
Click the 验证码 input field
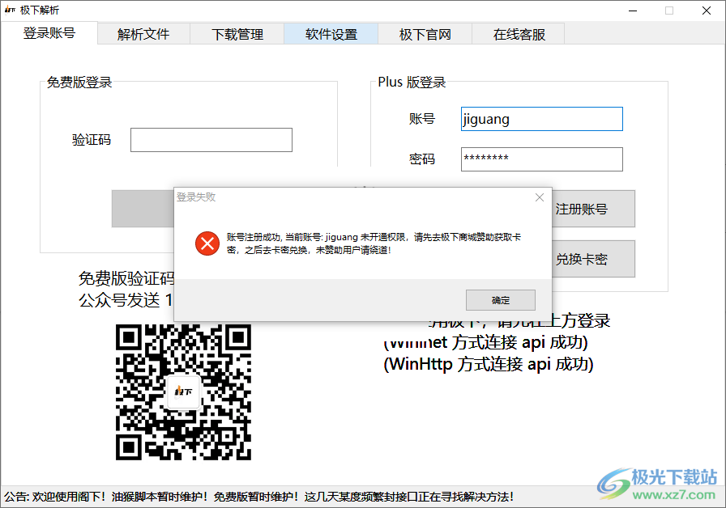pos(211,140)
